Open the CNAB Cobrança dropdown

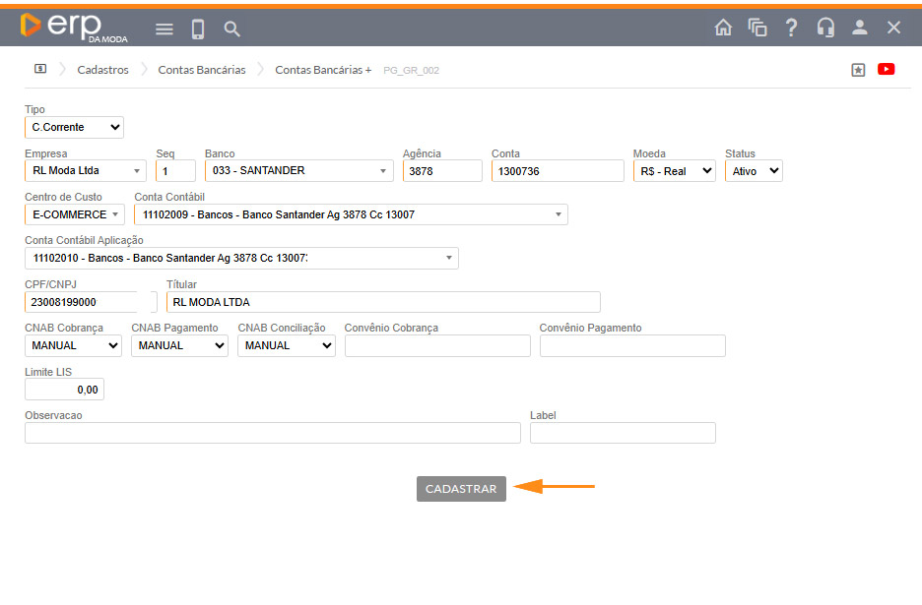pyautogui.click(x=73, y=345)
